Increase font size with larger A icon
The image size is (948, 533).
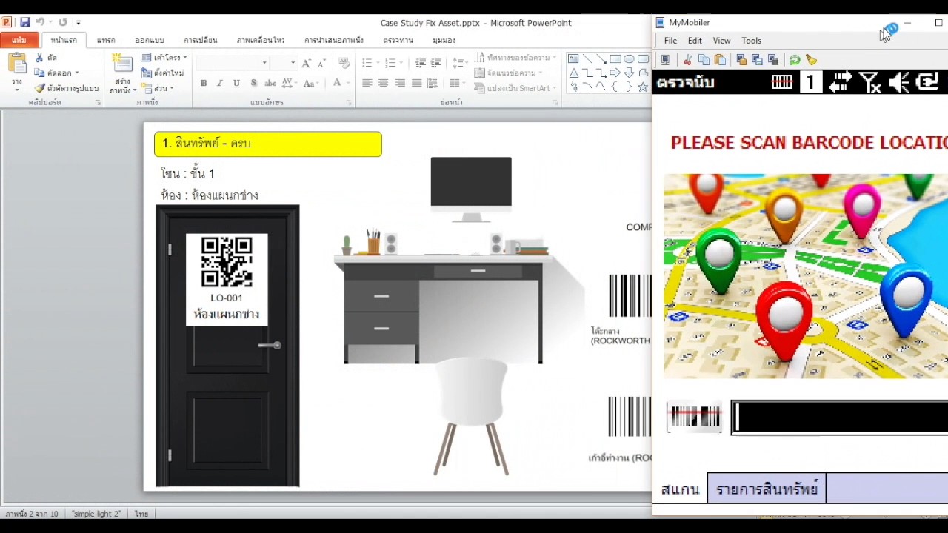[307, 63]
